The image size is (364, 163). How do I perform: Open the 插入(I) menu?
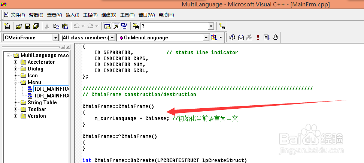[x=72, y=15]
